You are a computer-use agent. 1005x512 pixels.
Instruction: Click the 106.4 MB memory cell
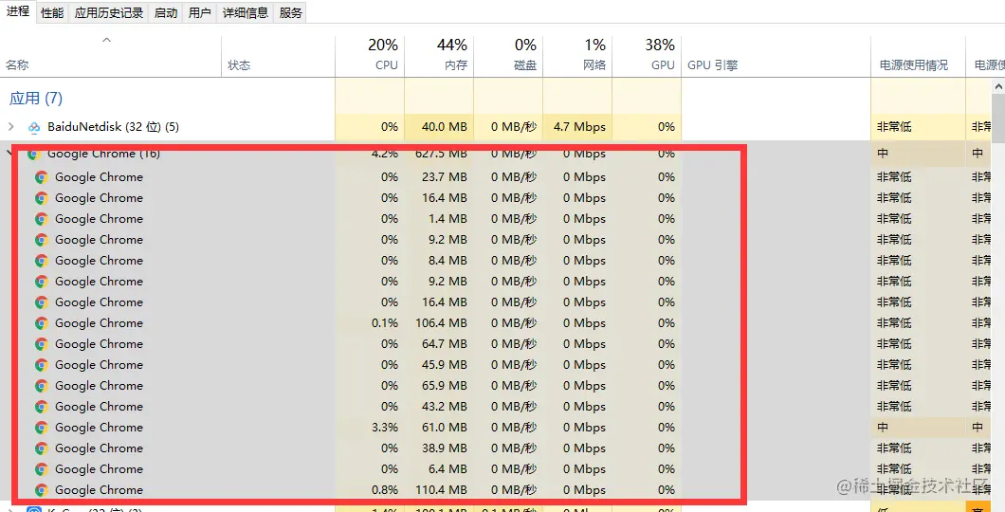[x=441, y=323]
